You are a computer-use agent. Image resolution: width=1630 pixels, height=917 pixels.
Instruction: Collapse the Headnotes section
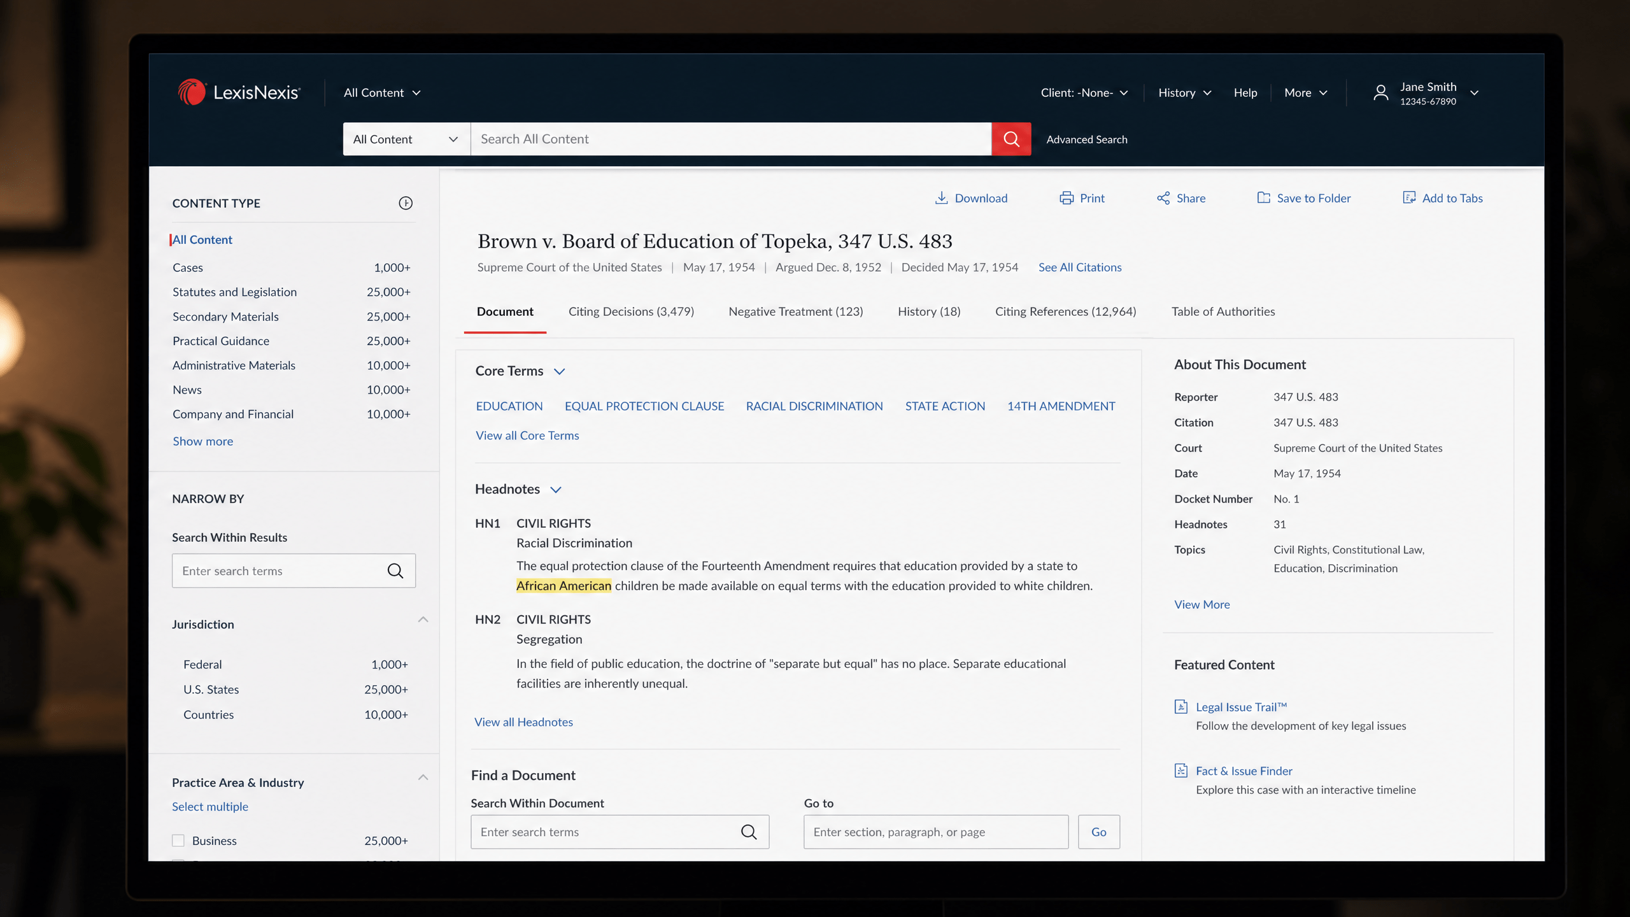[x=555, y=490]
